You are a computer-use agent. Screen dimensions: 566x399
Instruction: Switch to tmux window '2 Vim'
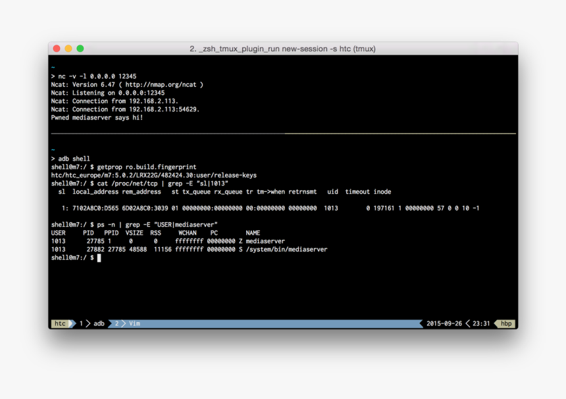(128, 323)
